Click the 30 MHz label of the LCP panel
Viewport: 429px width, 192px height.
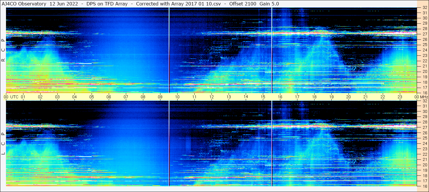424,111
